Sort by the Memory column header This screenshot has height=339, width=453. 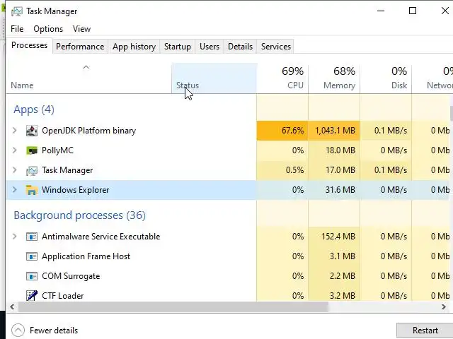(334, 78)
